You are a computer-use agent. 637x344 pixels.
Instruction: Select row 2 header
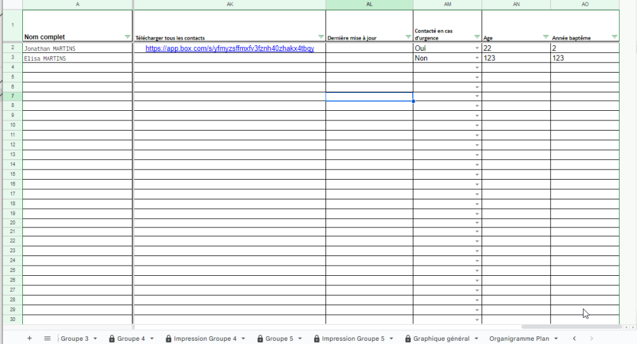[13, 48]
